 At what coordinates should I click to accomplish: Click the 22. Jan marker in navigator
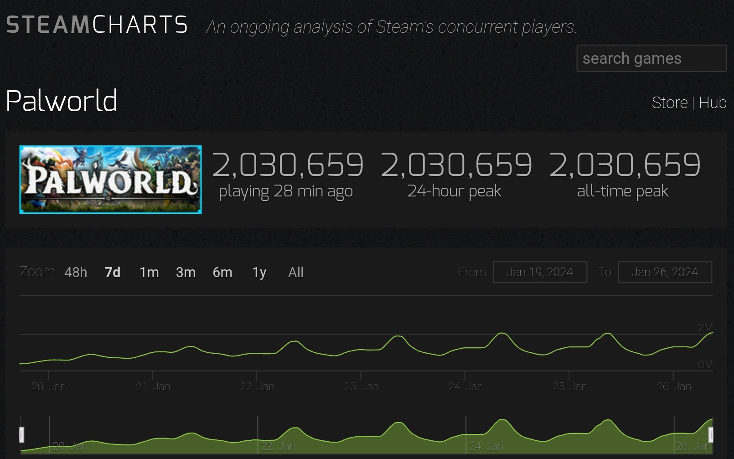coord(278,446)
